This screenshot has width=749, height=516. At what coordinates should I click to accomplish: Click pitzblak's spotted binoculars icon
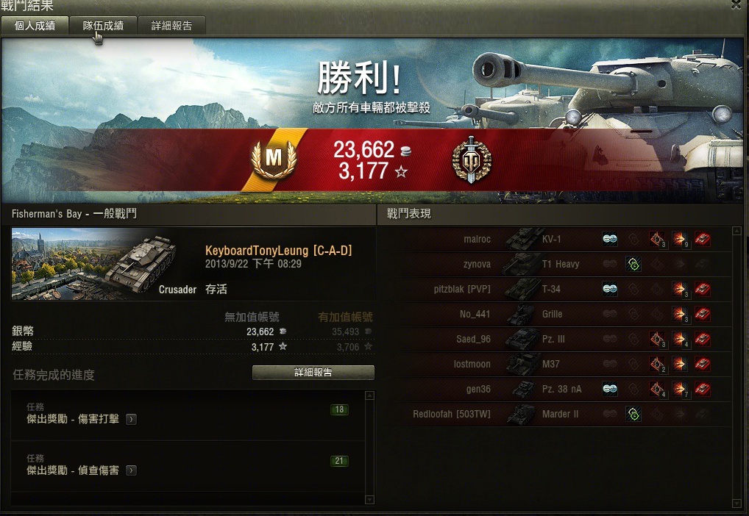pos(610,289)
